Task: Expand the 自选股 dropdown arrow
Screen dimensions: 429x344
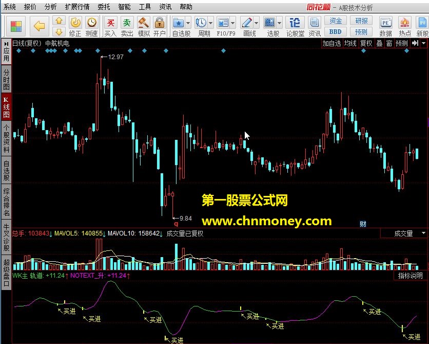Action: coord(188,23)
